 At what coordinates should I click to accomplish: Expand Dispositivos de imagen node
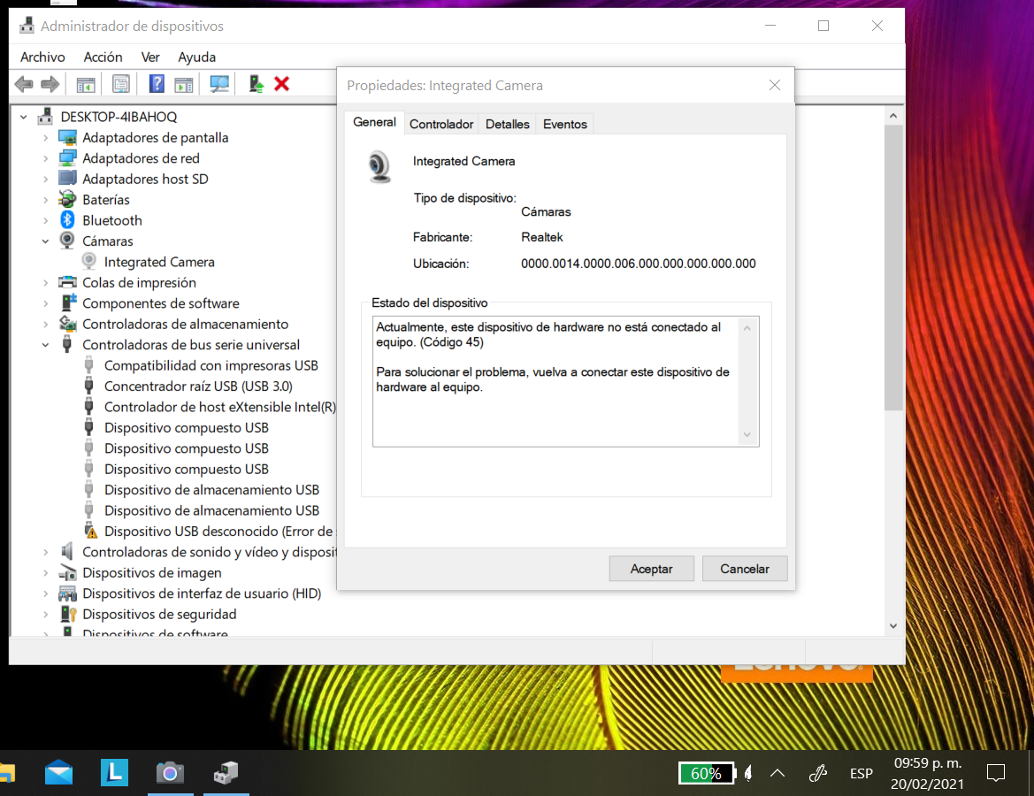pyautogui.click(x=45, y=573)
